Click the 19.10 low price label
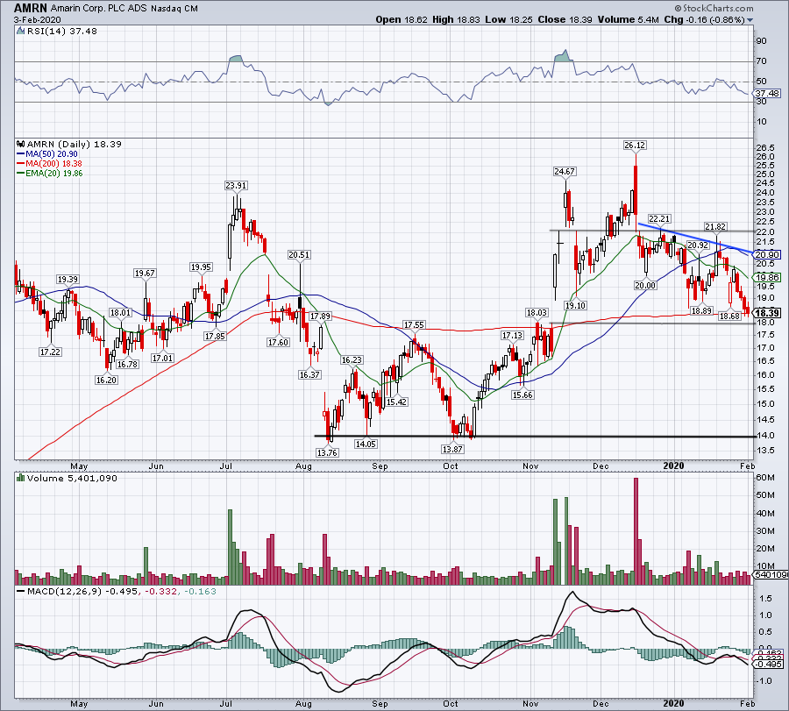 pos(575,305)
